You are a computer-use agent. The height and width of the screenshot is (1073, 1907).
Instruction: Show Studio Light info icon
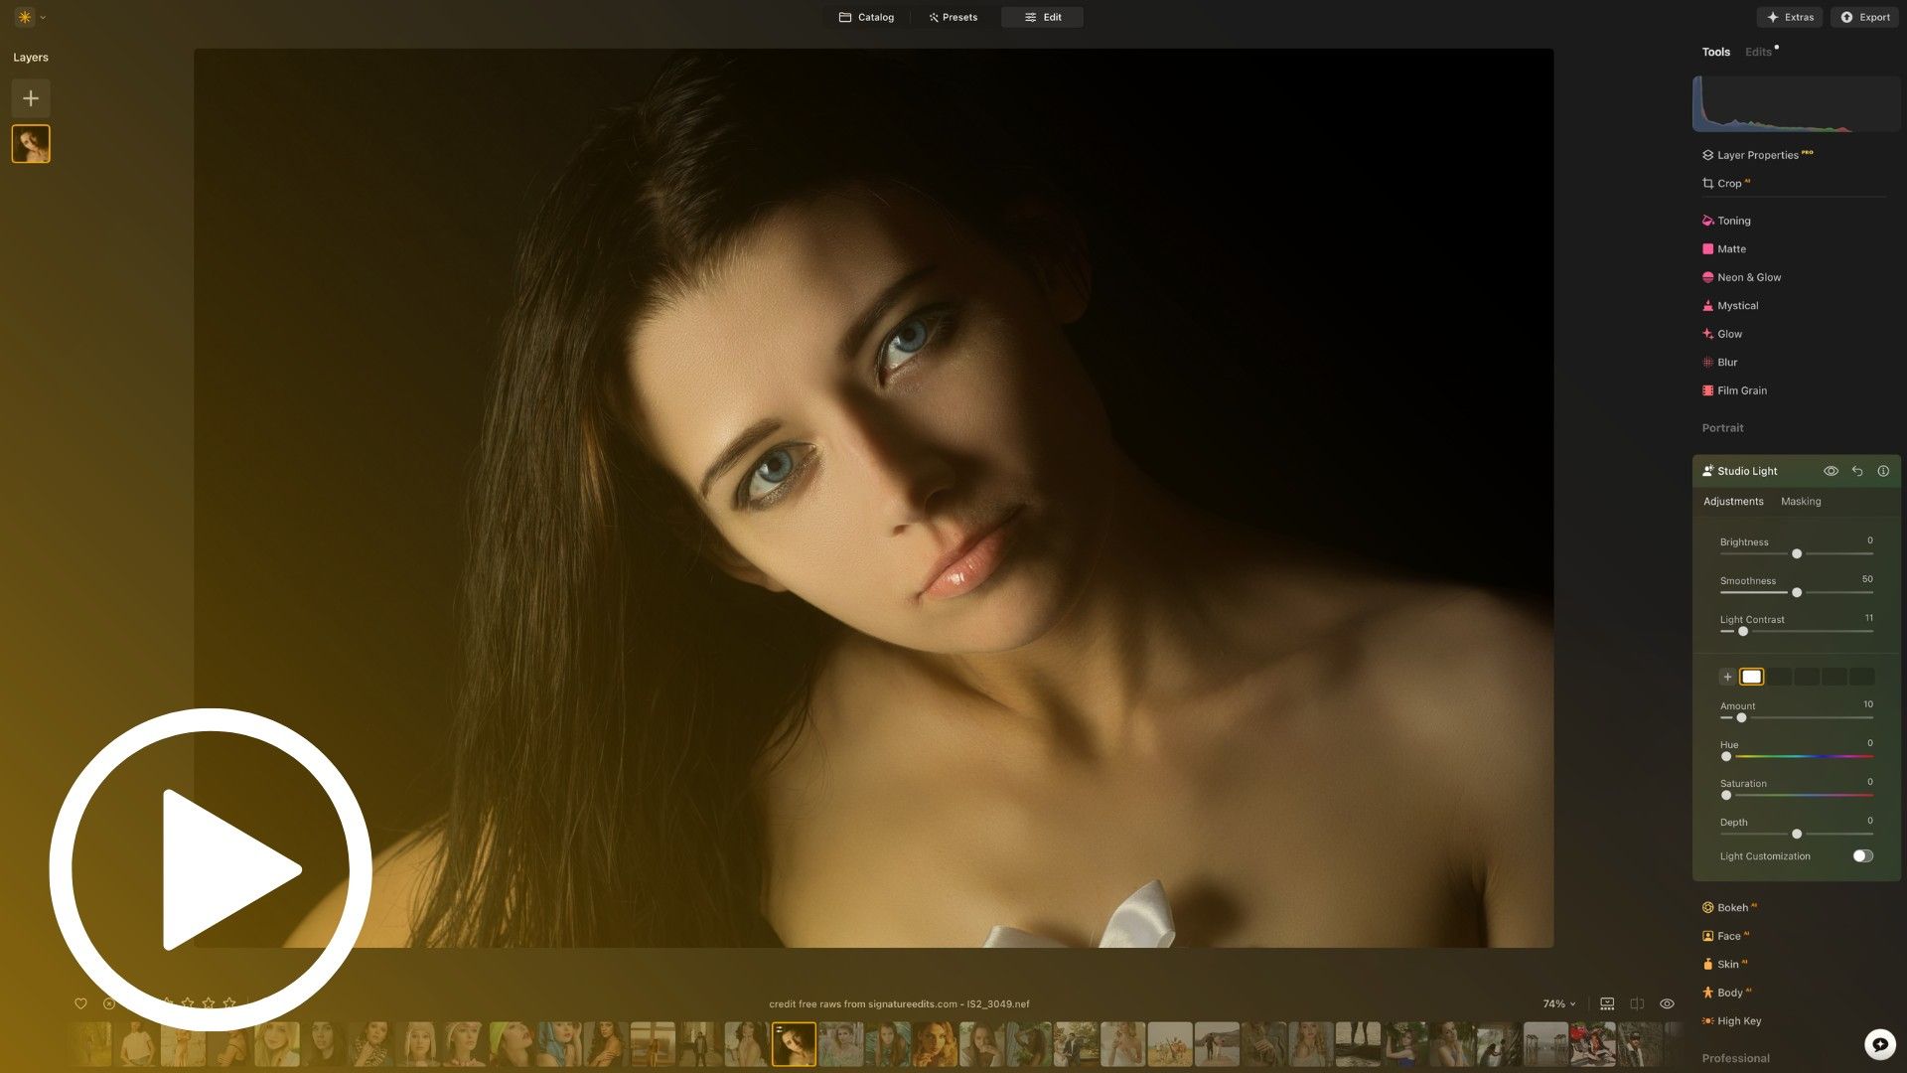click(x=1883, y=471)
